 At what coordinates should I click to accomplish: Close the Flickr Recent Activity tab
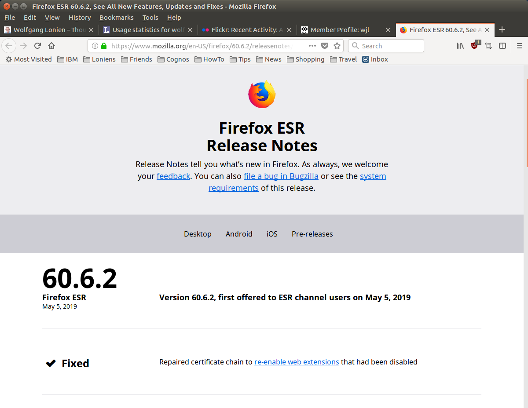click(289, 30)
